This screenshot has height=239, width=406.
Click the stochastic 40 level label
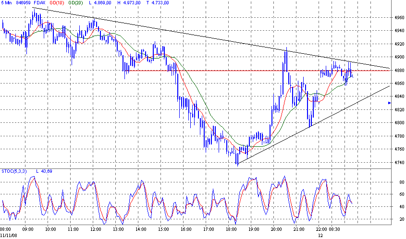coord(402,207)
